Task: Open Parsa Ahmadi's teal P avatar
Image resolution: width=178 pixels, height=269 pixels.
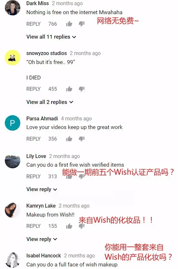Action: (x=13, y=123)
